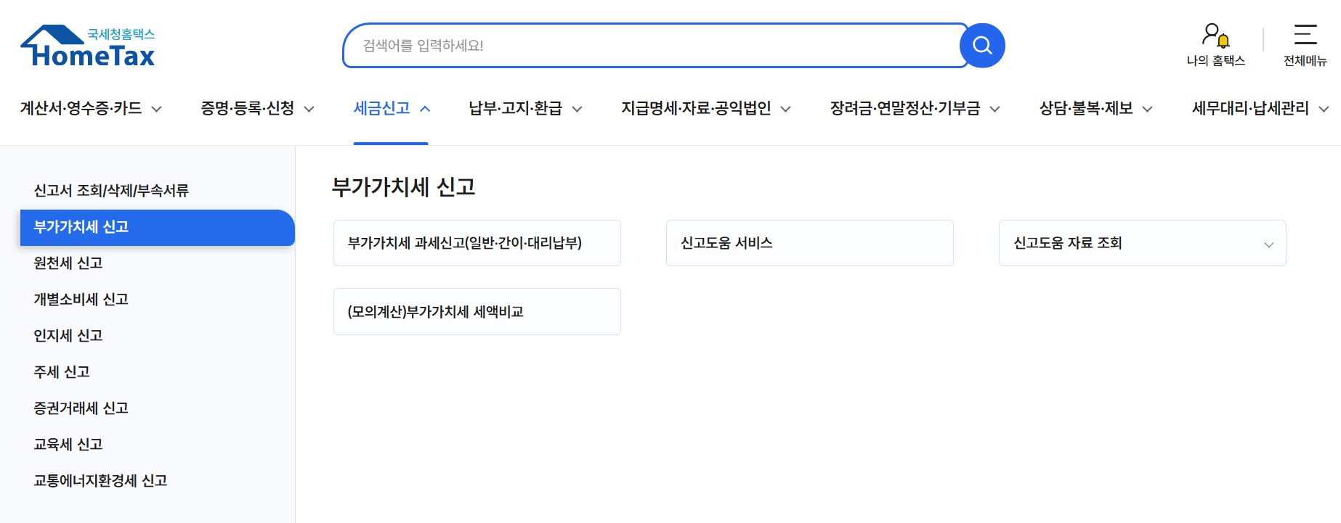Screen dimensions: 1341x523
Task: Select 신고서 조회/삭제/부속서류 in sidebar
Action: click(x=111, y=191)
